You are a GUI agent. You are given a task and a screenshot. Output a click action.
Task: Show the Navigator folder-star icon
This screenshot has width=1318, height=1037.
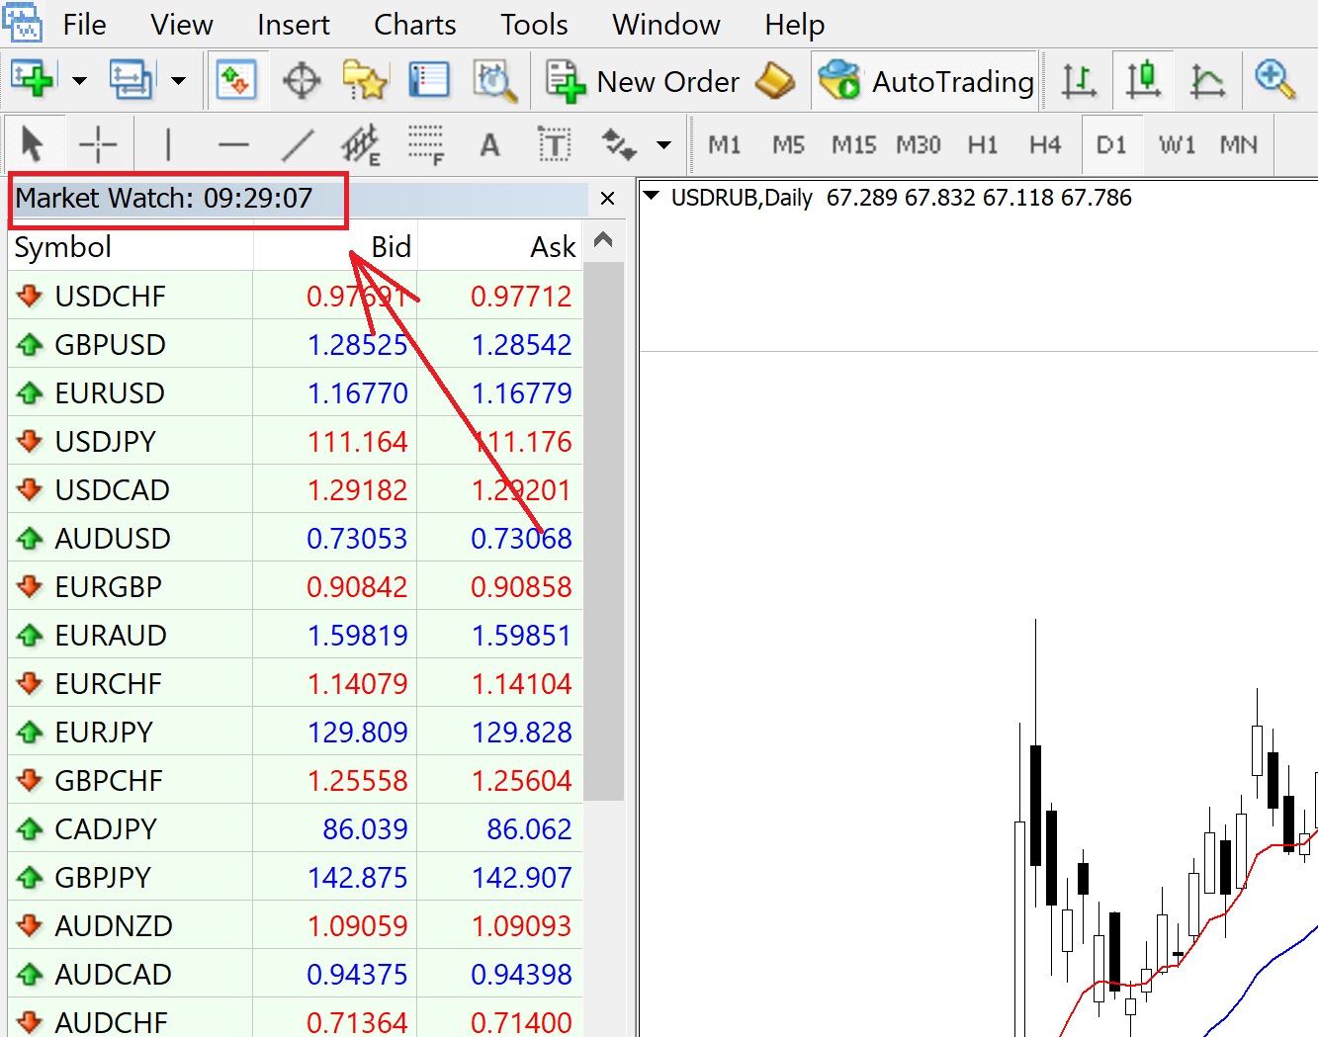click(x=365, y=80)
